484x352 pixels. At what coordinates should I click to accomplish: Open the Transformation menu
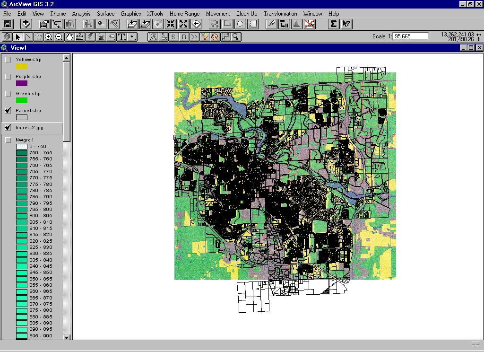click(x=280, y=14)
